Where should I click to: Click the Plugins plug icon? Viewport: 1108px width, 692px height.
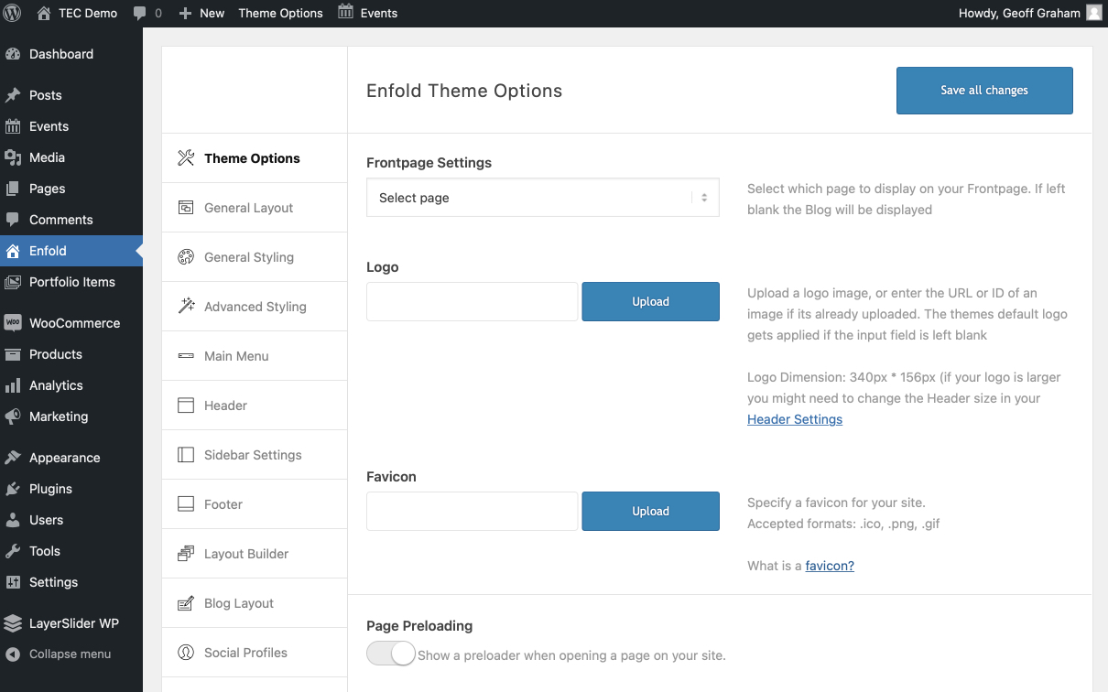(13, 489)
